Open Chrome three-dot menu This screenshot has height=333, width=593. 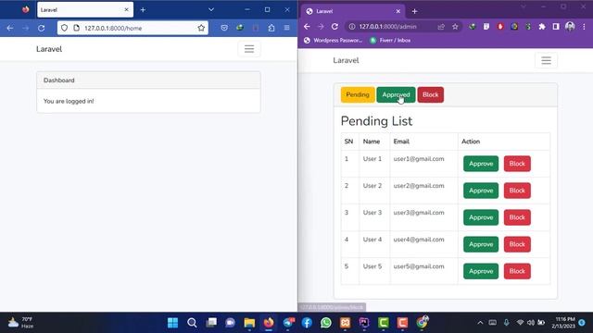point(584,27)
